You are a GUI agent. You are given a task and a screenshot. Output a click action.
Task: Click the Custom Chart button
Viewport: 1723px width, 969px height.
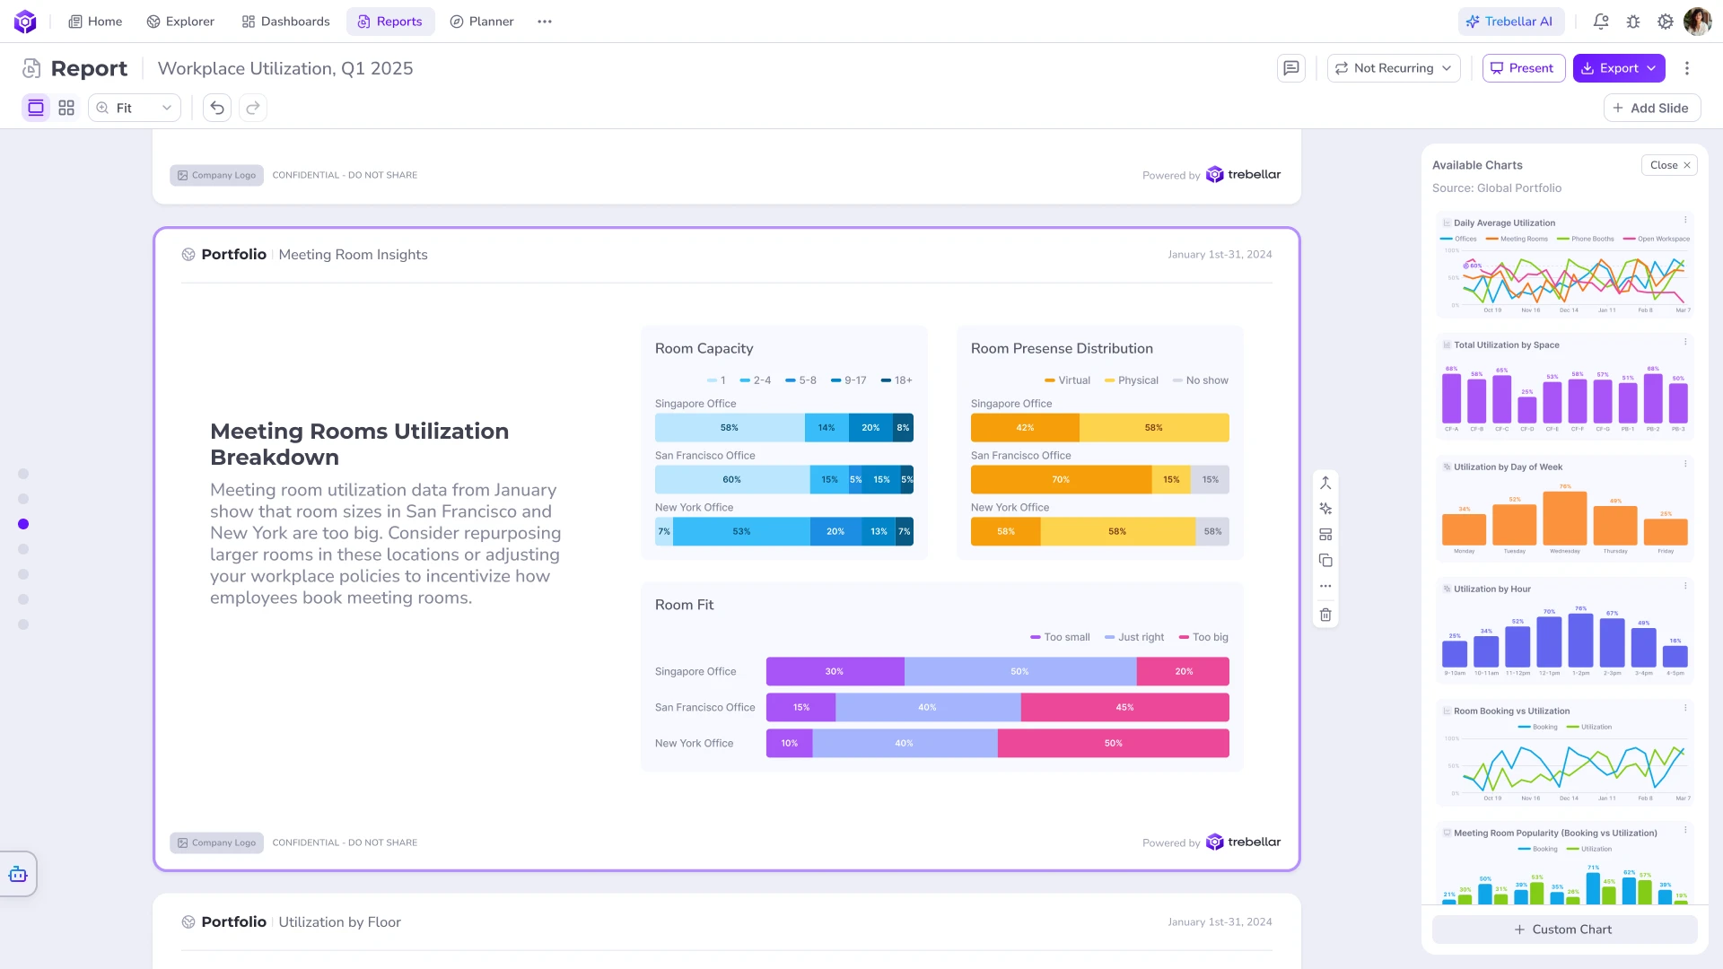[1564, 930]
